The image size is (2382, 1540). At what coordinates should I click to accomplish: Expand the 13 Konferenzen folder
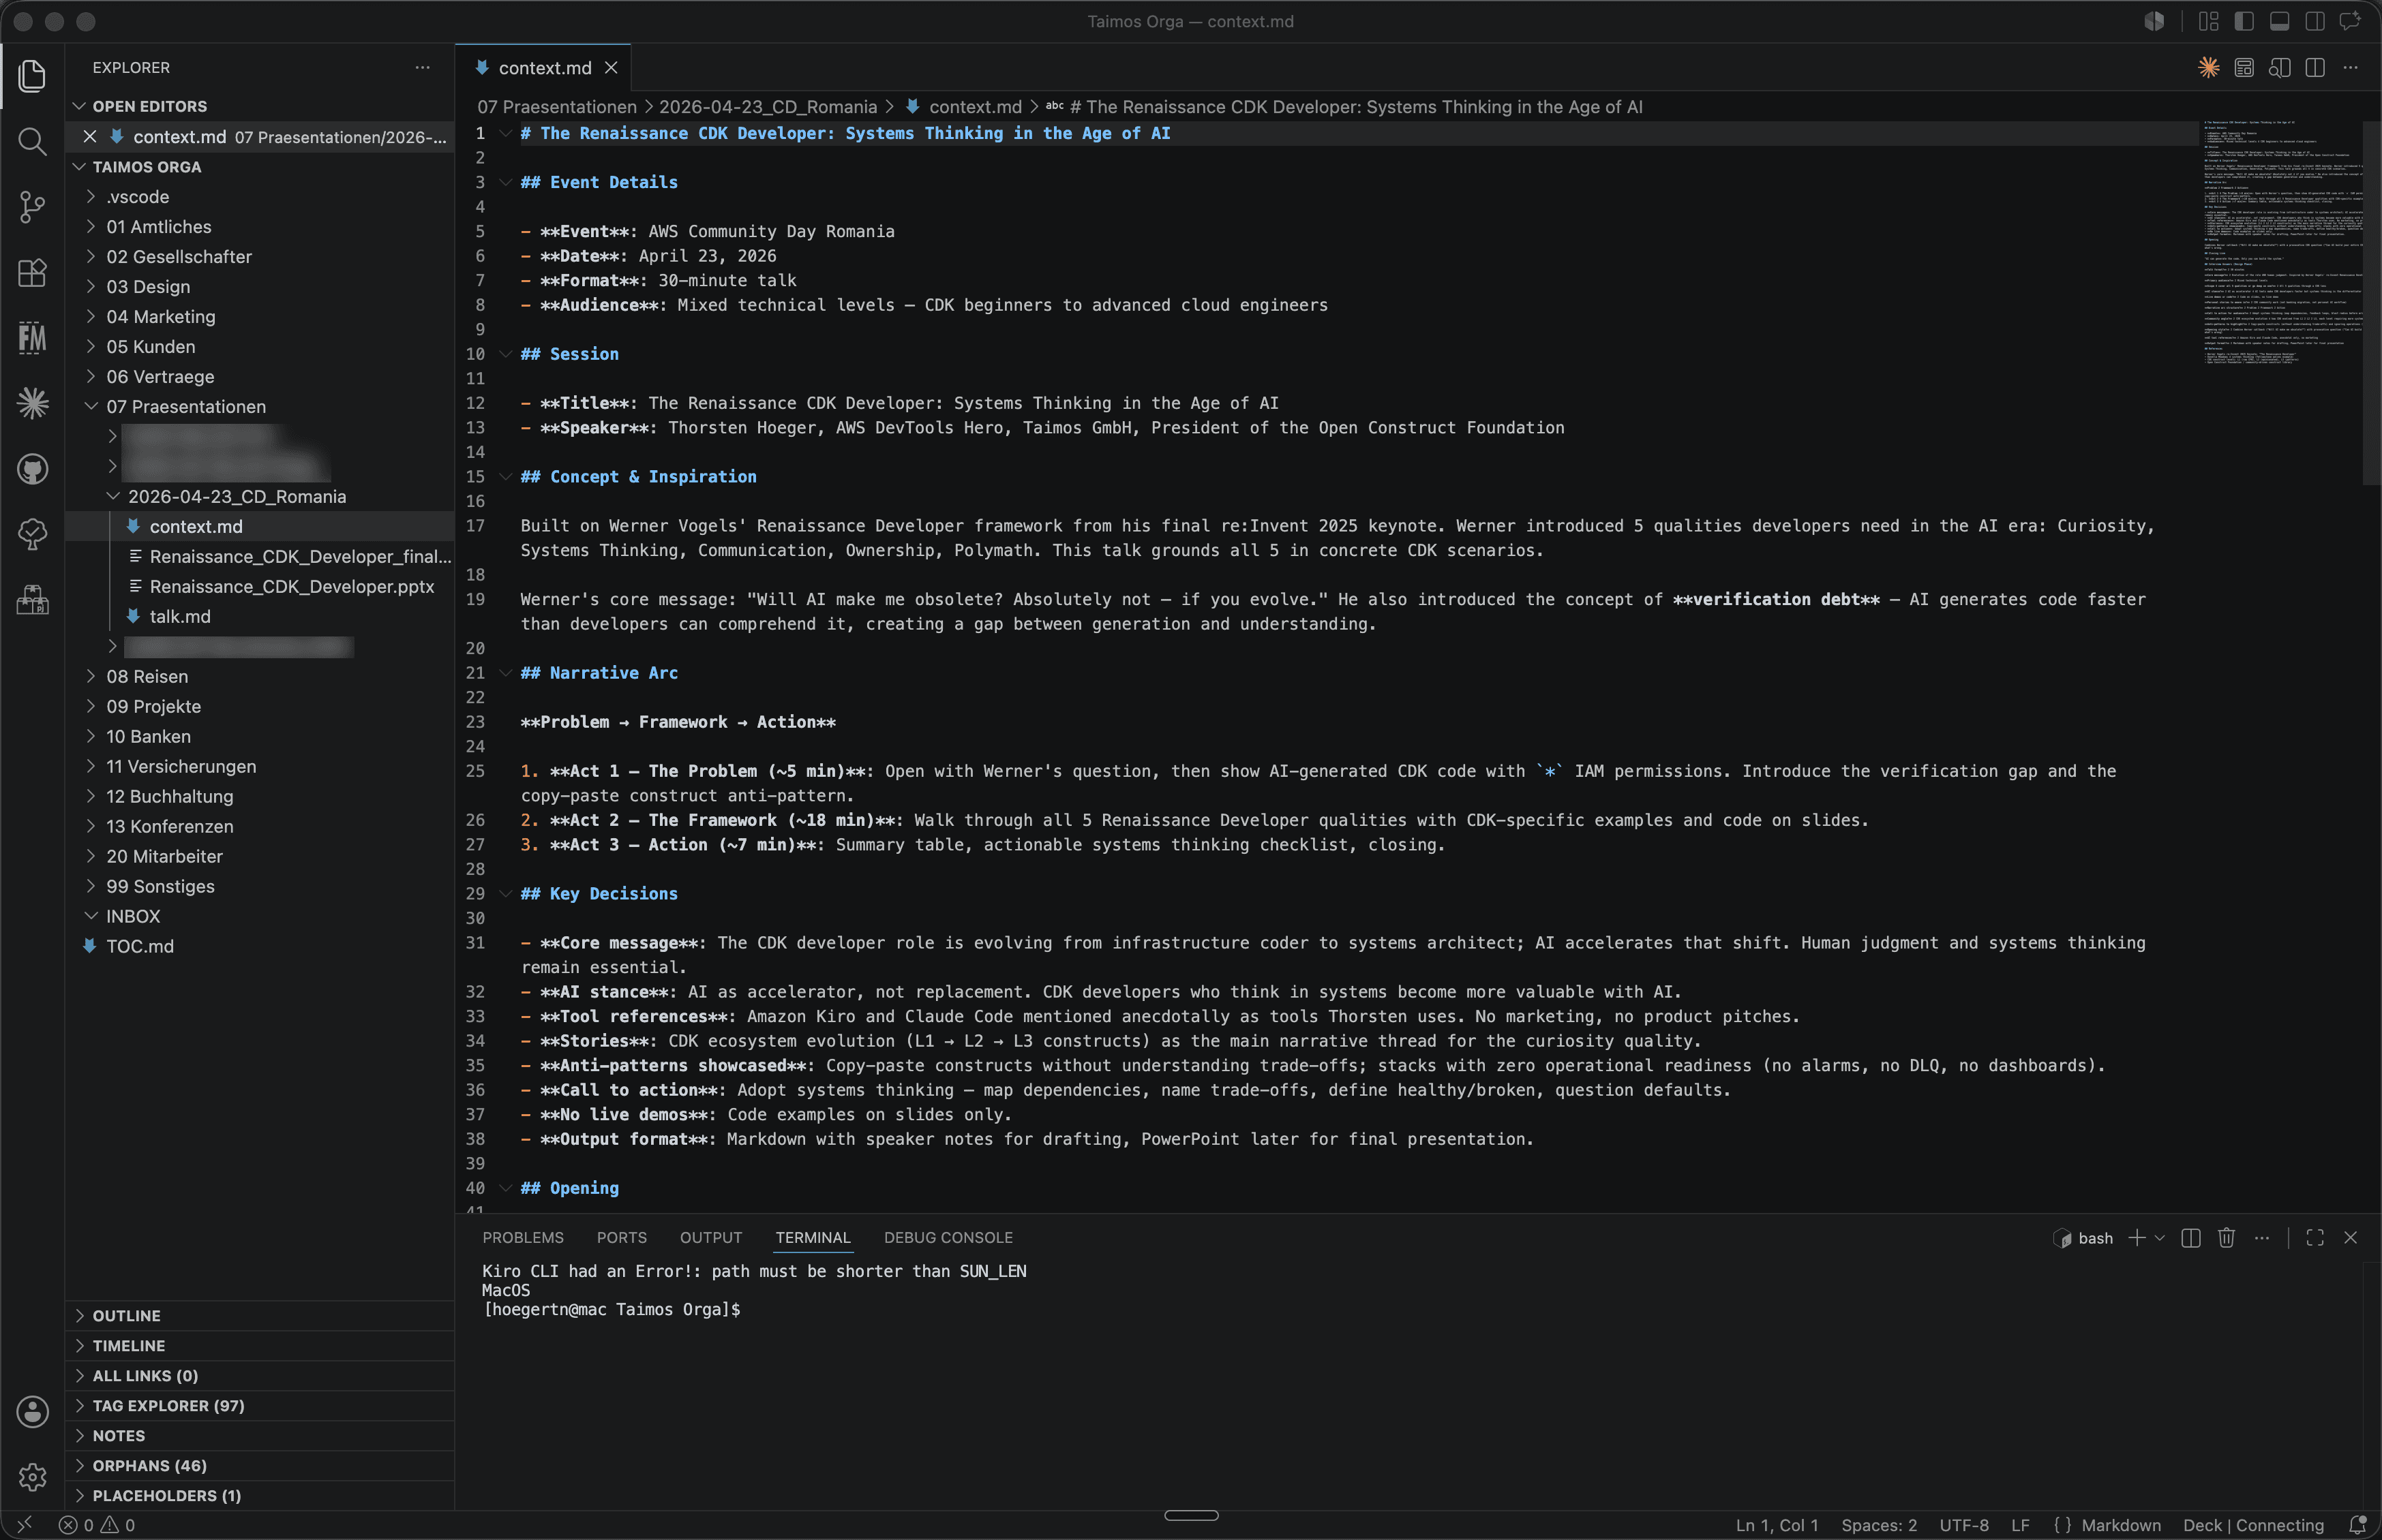tap(91, 826)
